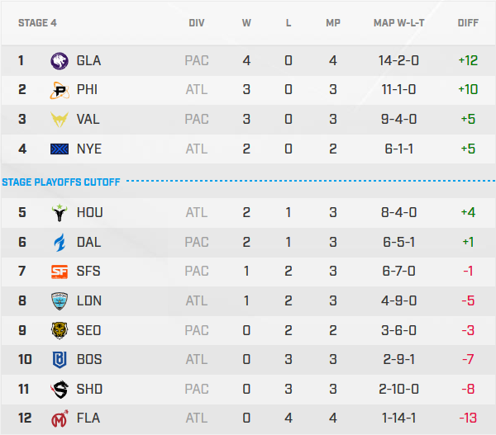Image resolution: width=496 pixels, height=435 pixels.
Task: Click the FLA team logo icon
Action: click(60, 418)
